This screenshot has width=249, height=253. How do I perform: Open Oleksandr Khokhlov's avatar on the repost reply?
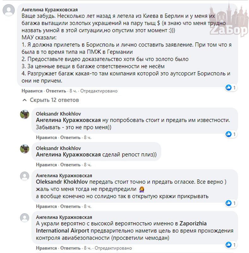[x=25, y=149]
